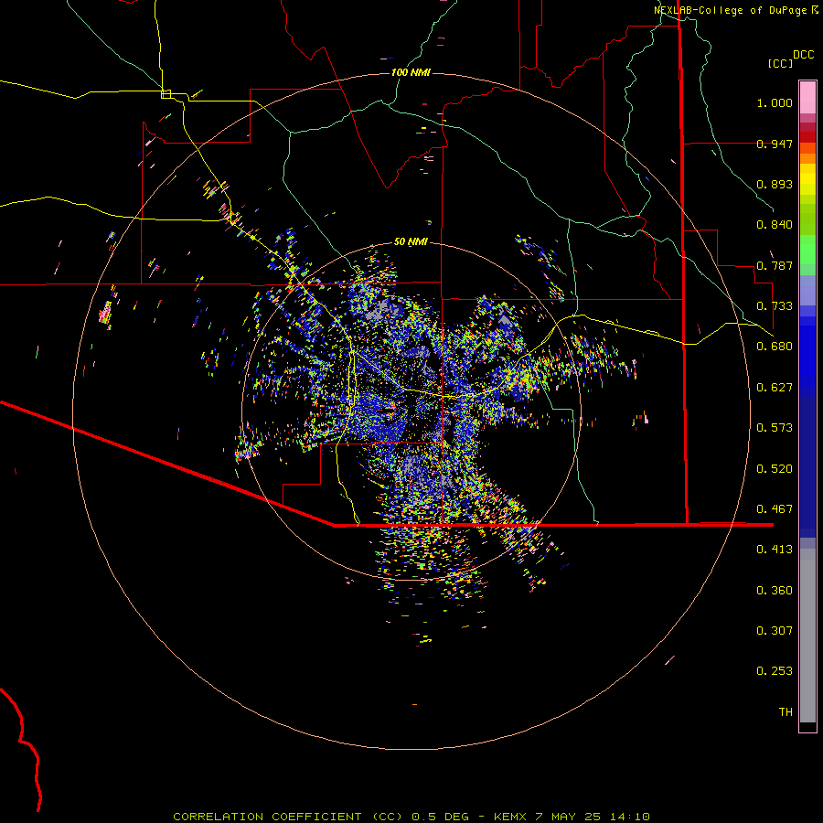
Task: Click the "TH" threshold label
Action: 786,712
